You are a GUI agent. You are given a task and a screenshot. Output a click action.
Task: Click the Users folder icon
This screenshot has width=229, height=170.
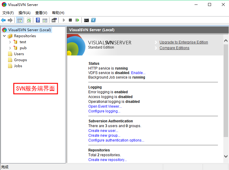pos(10,54)
